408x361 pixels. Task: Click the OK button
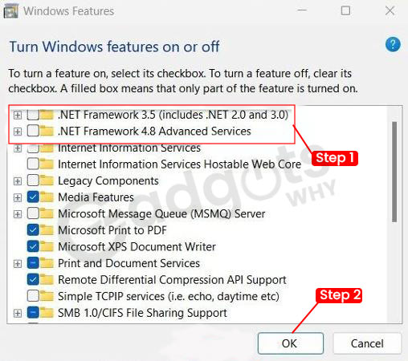(x=291, y=343)
